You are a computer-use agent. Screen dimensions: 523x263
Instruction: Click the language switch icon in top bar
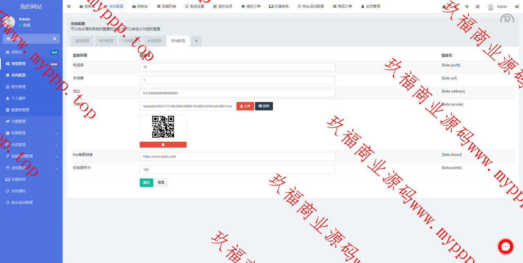[x=467, y=7]
